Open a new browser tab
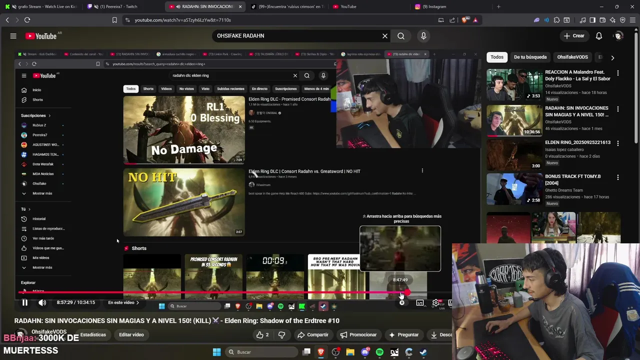The image size is (640, 360). click(x=498, y=6)
